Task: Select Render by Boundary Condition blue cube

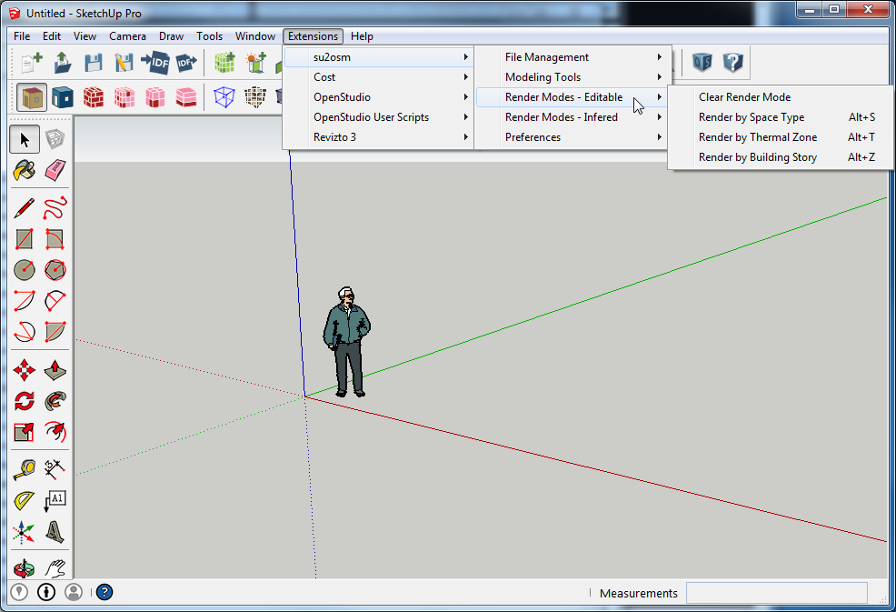Action: (63, 97)
